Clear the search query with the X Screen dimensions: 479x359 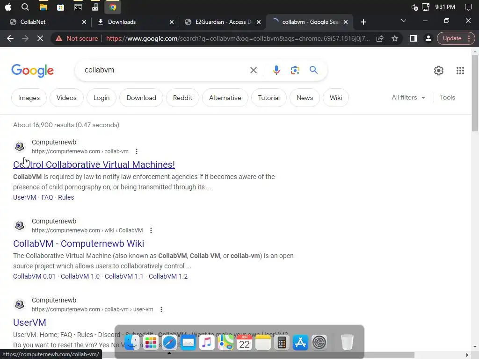click(253, 70)
